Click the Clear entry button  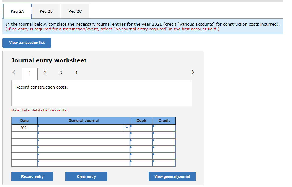[86, 176]
